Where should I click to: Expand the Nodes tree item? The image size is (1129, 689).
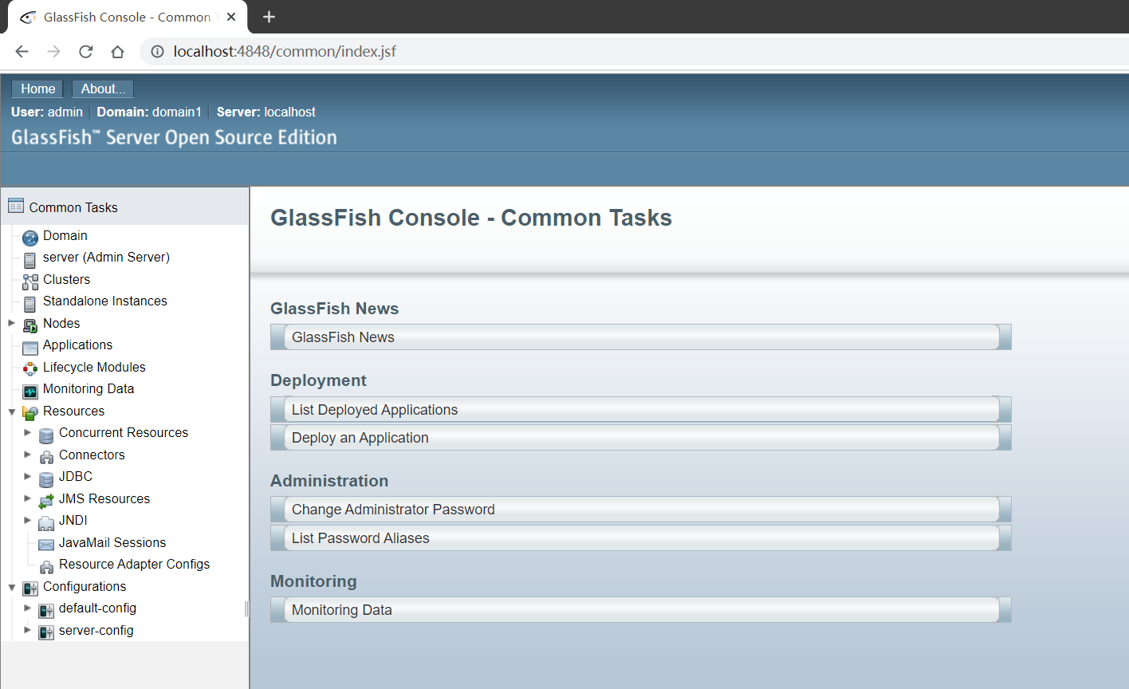pyautogui.click(x=12, y=323)
